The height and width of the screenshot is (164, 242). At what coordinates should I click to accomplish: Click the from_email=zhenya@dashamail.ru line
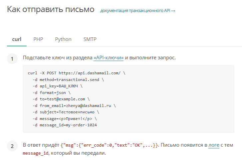click(74, 106)
